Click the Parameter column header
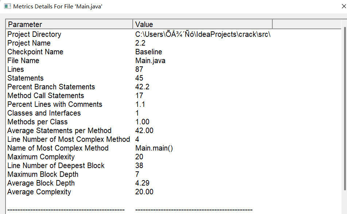 [69, 24]
